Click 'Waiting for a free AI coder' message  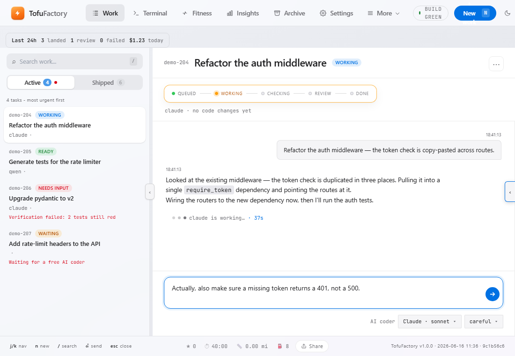click(47, 262)
